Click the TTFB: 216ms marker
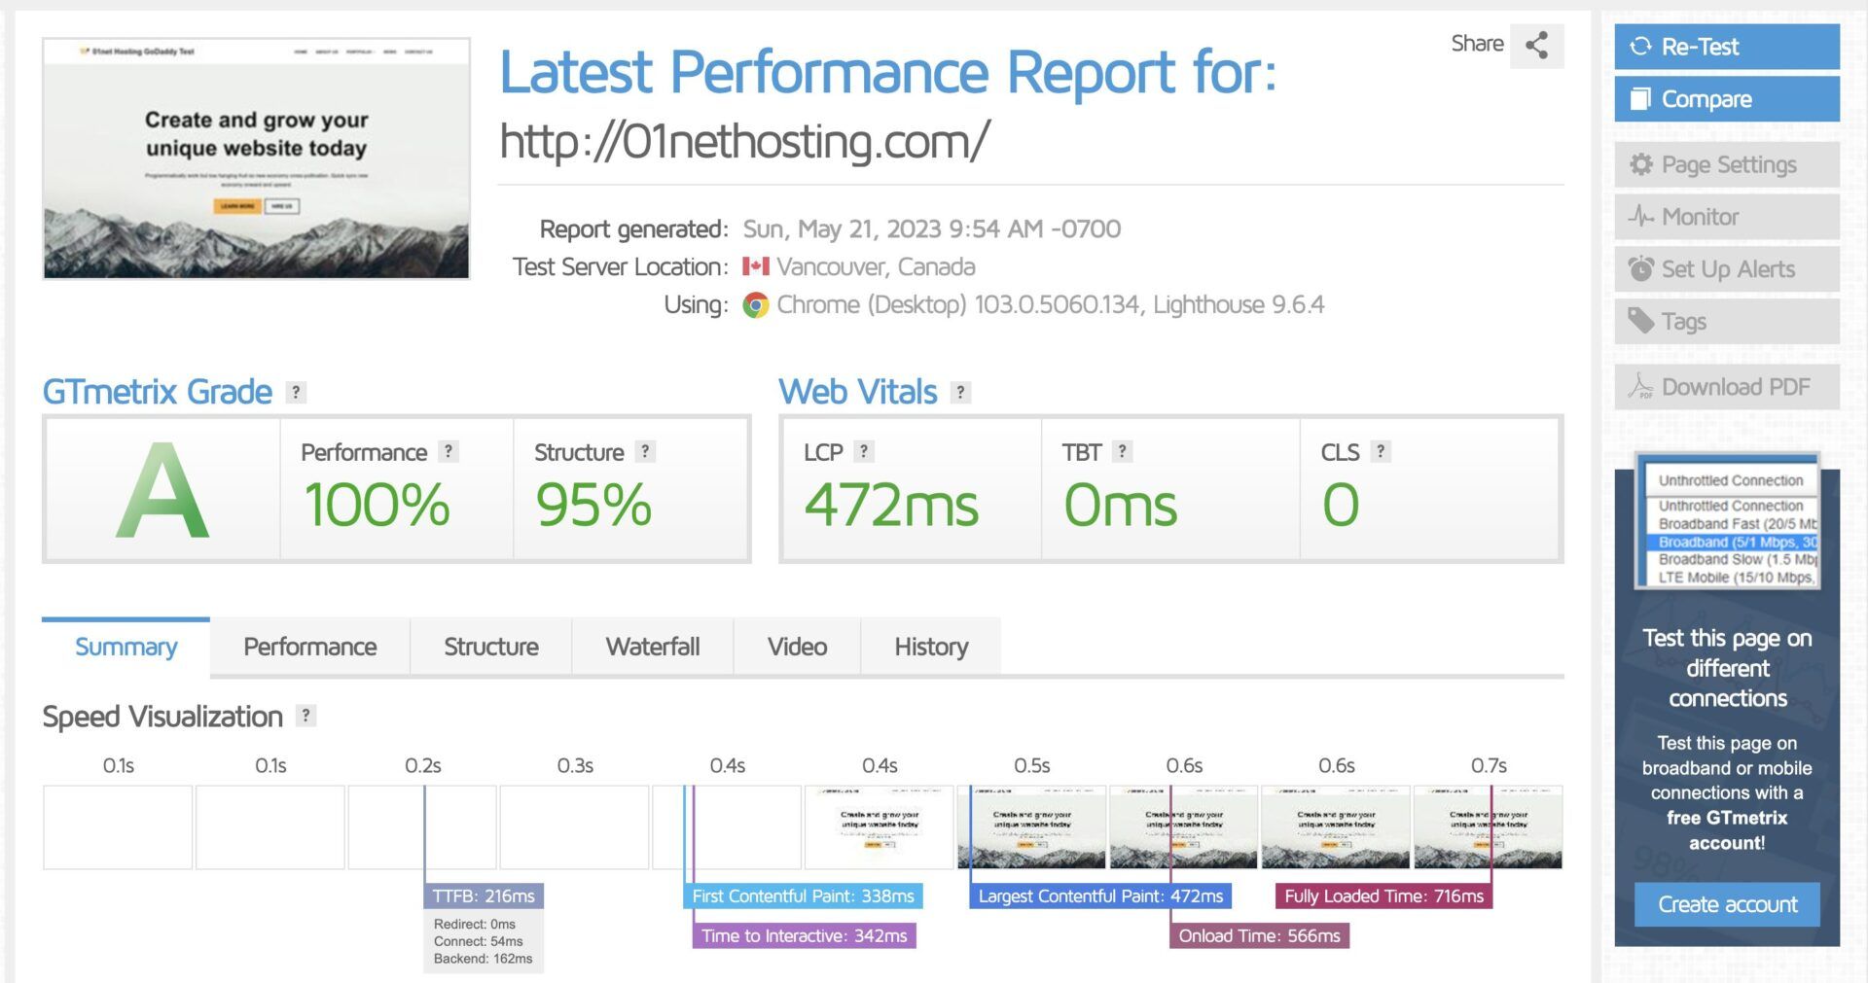The image size is (1868, 983). [484, 895]
